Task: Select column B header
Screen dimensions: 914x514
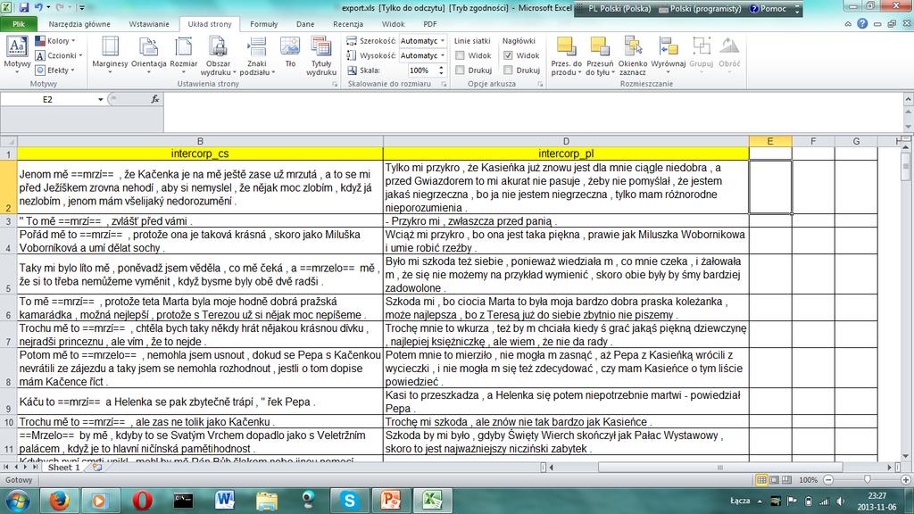Action: (200, 141)
